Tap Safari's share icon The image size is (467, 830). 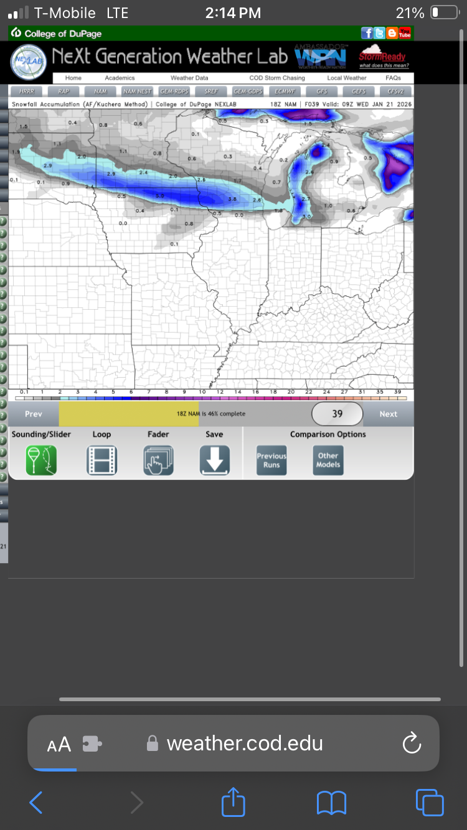pyautogui.click(x=233, y=803)
